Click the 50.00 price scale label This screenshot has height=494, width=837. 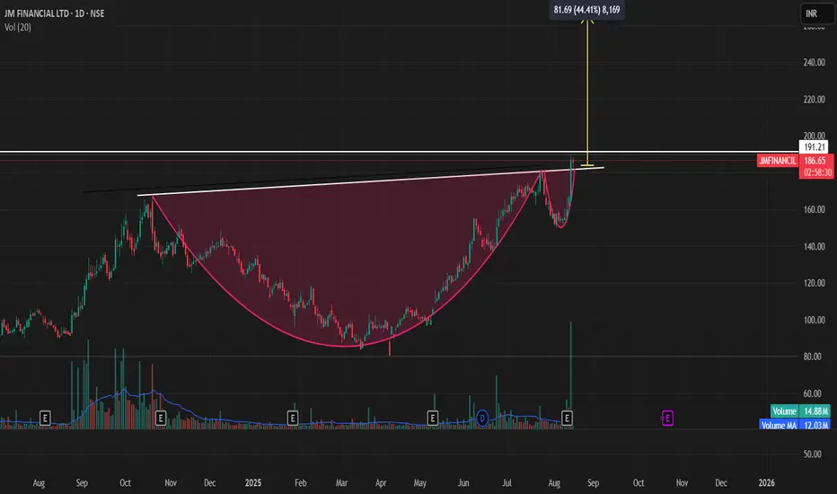(x=813, y=454)
